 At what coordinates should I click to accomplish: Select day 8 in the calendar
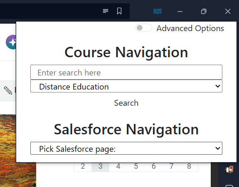[189, 167]
